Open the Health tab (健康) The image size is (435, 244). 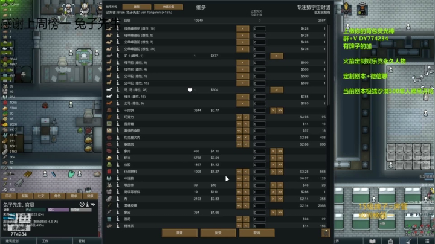tap(90, 196)
